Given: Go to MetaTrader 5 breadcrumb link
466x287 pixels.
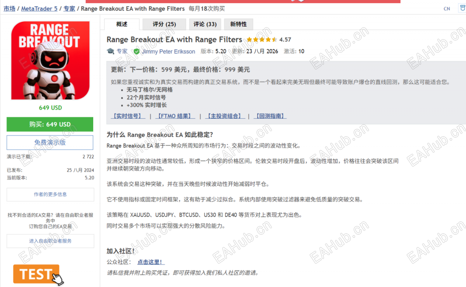Looking at the screenshot, I should (39, 9).
